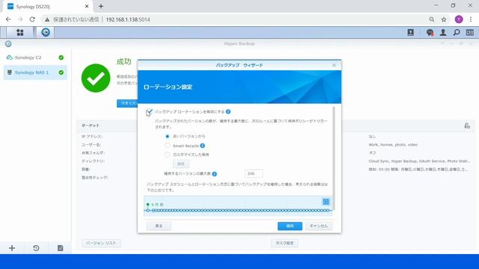Select the Synology NAS 1 backup task
The height and width of the screenshot is (269, 479).
(35, 72)
